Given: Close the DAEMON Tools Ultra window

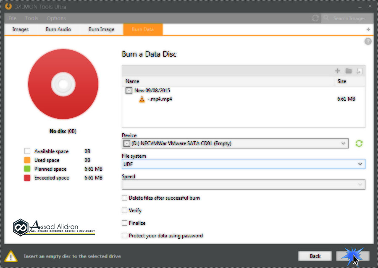Looking at the screenshot, I should click(x=370, y=7).
